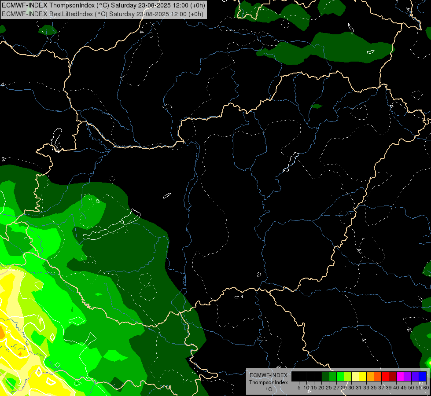
Task: Click the legend tick value 35
Action: tap(374, 388)
